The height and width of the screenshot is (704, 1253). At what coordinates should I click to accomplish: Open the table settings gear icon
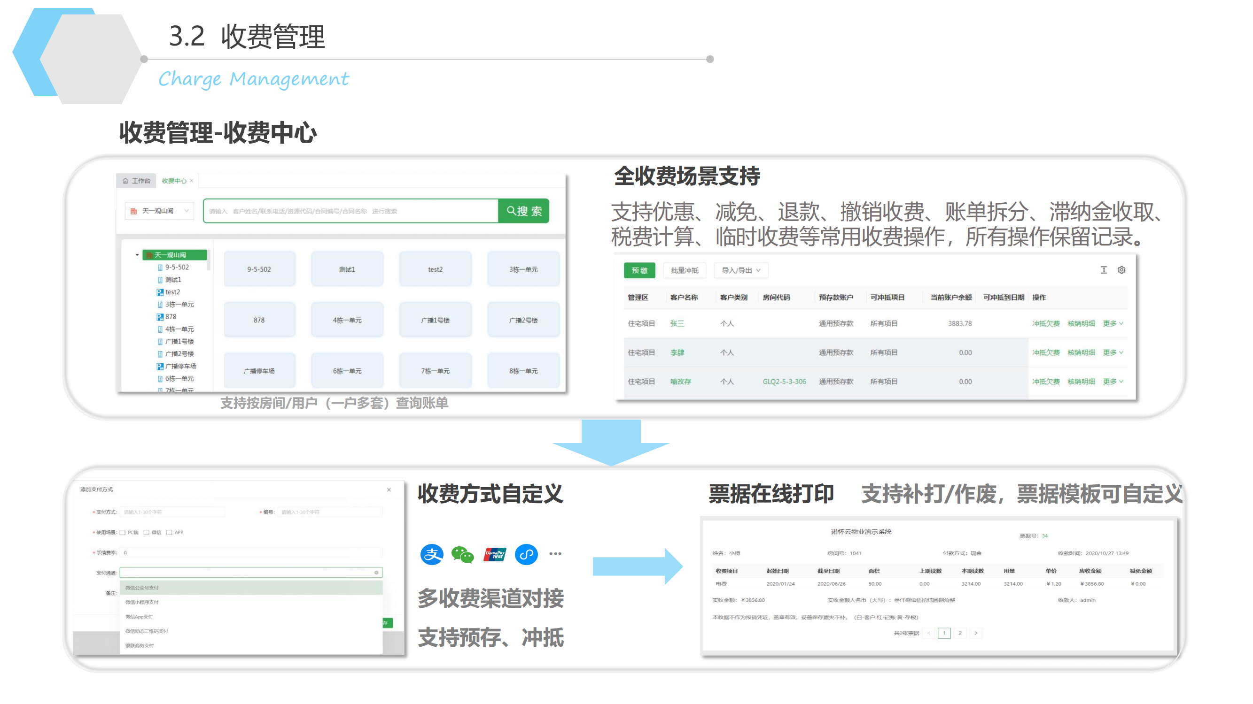coord(1121,270)
